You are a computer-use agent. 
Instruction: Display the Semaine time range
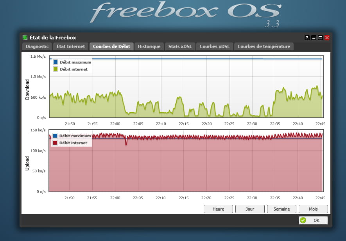pyautogui.click(x=281, y=209)
